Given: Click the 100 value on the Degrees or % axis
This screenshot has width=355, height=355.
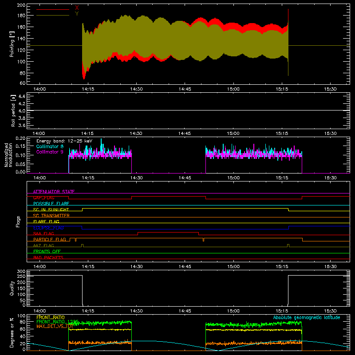Looking at the screenshot, I should 21,316.
